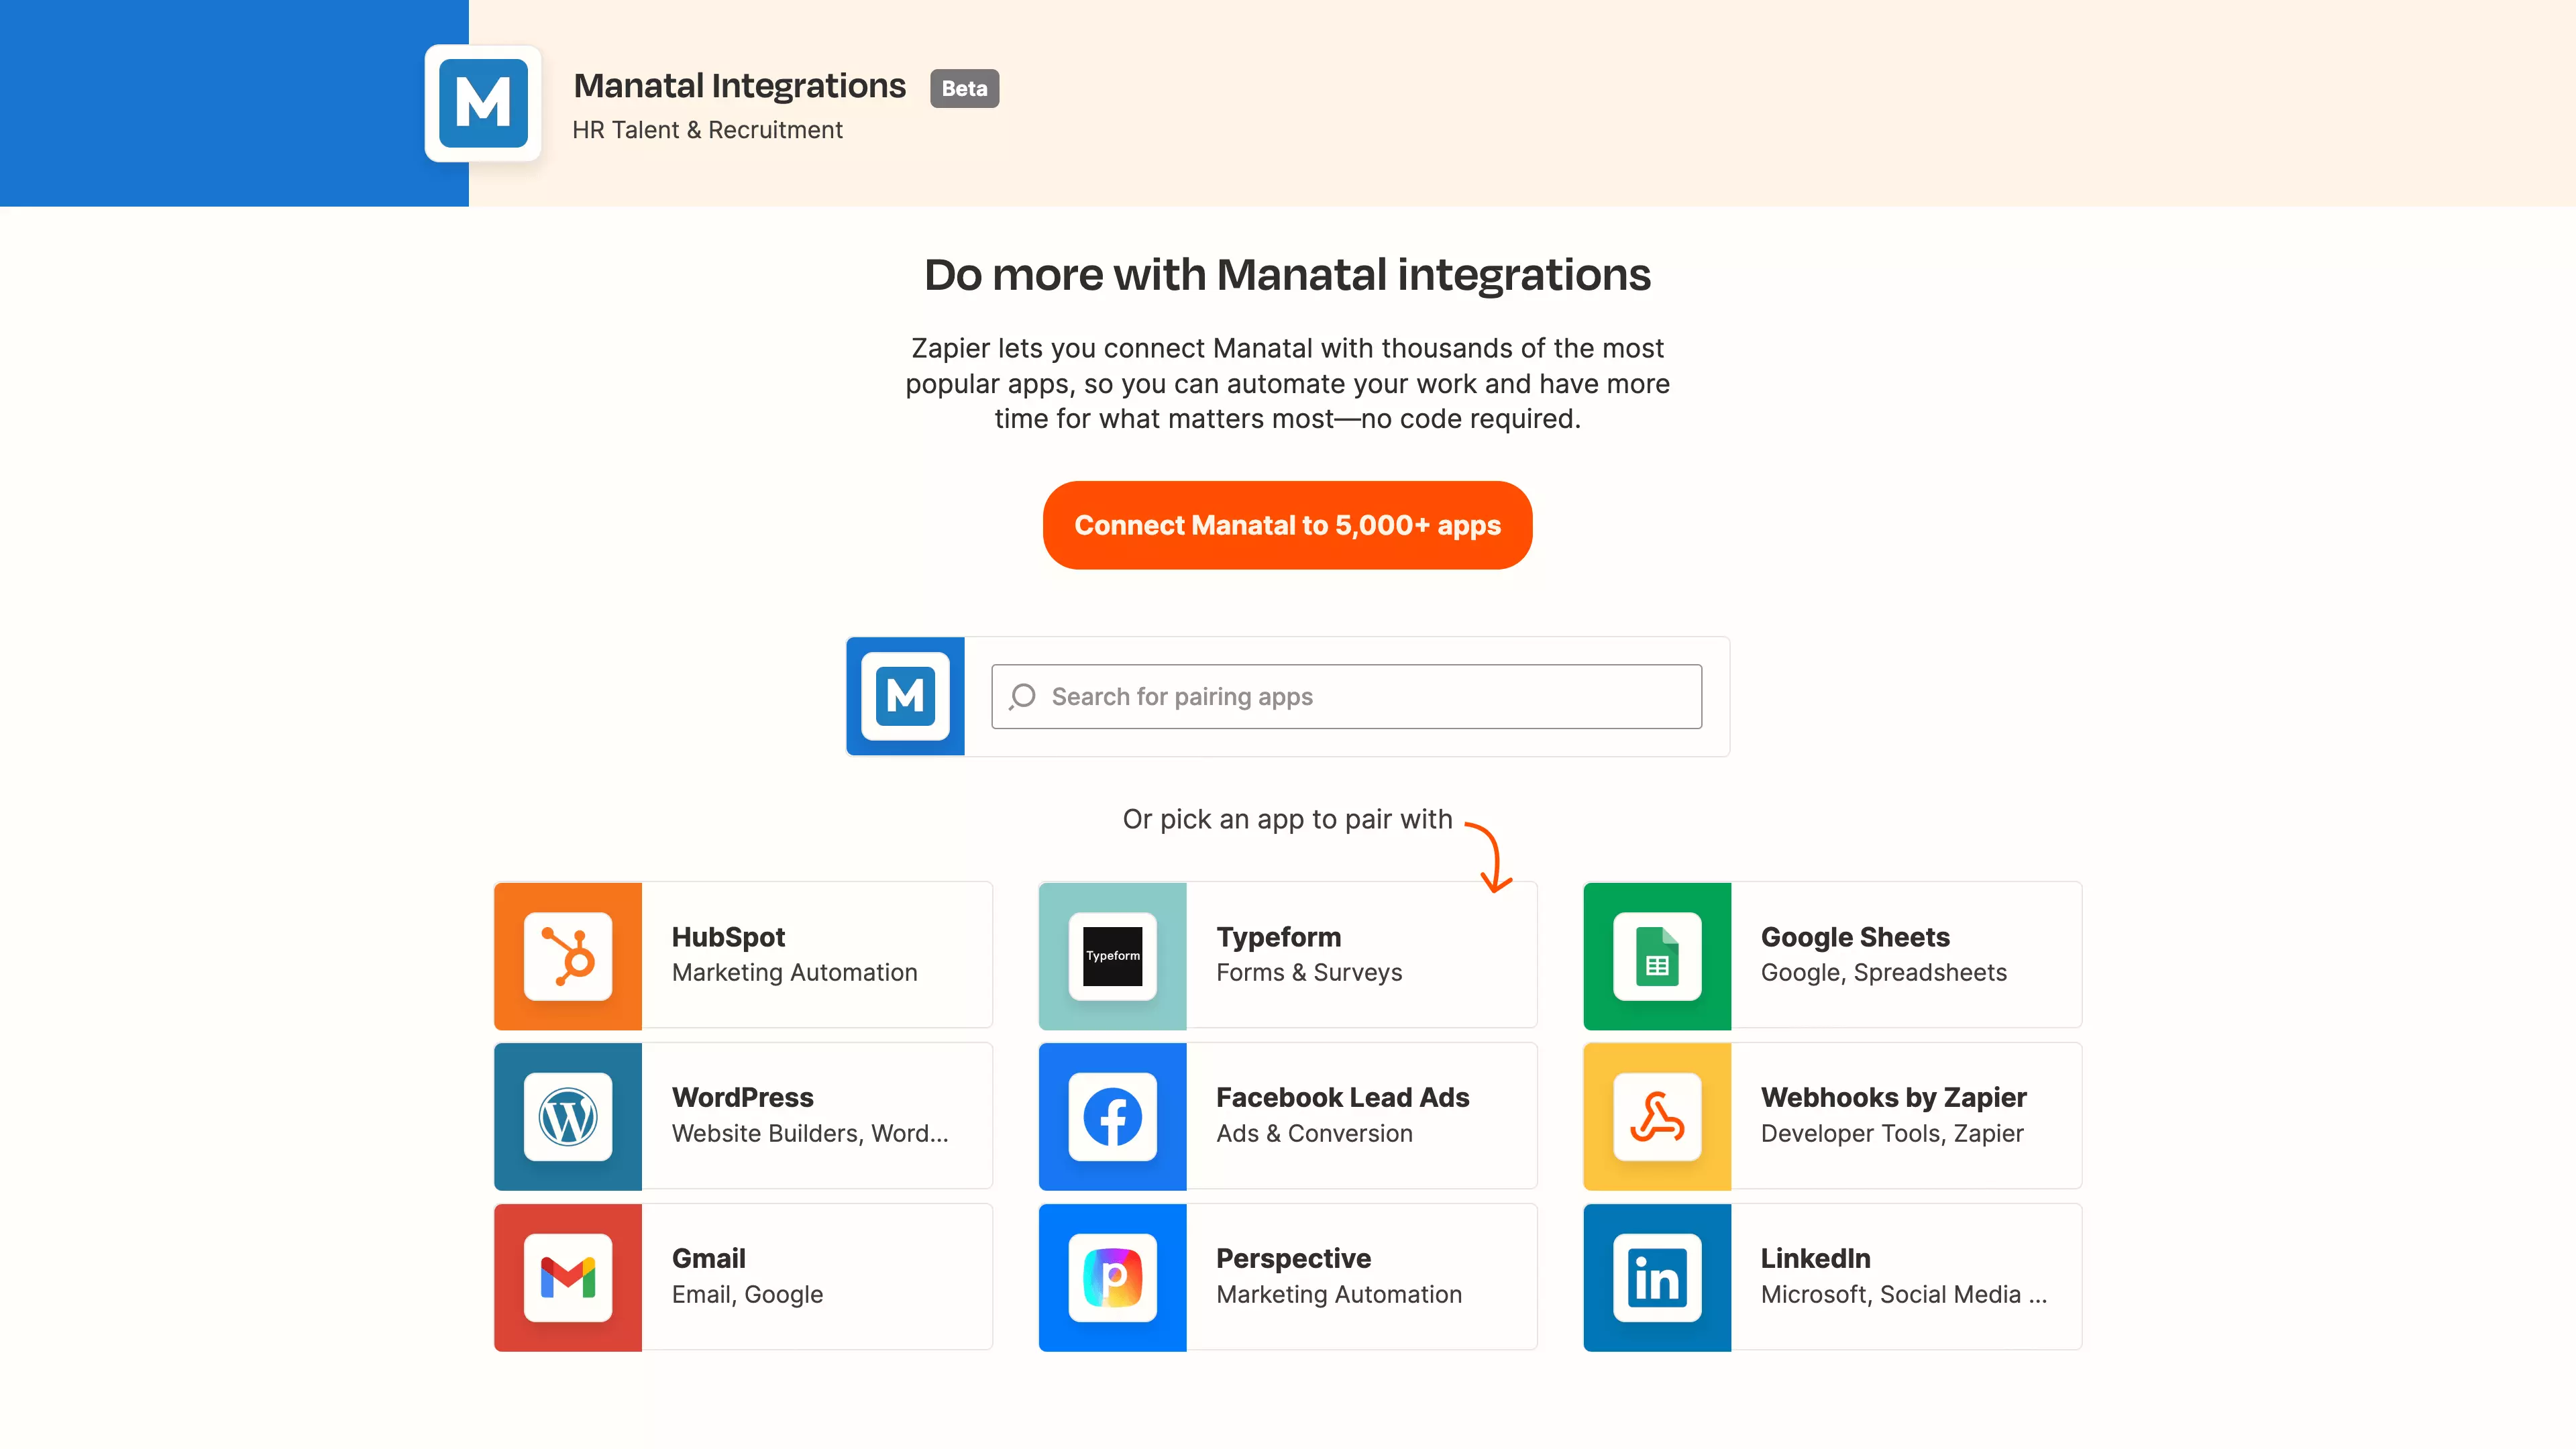Click the Manatal Integrations heading
Viewport: 2576px width, 1449px height.
coord(738,85)
